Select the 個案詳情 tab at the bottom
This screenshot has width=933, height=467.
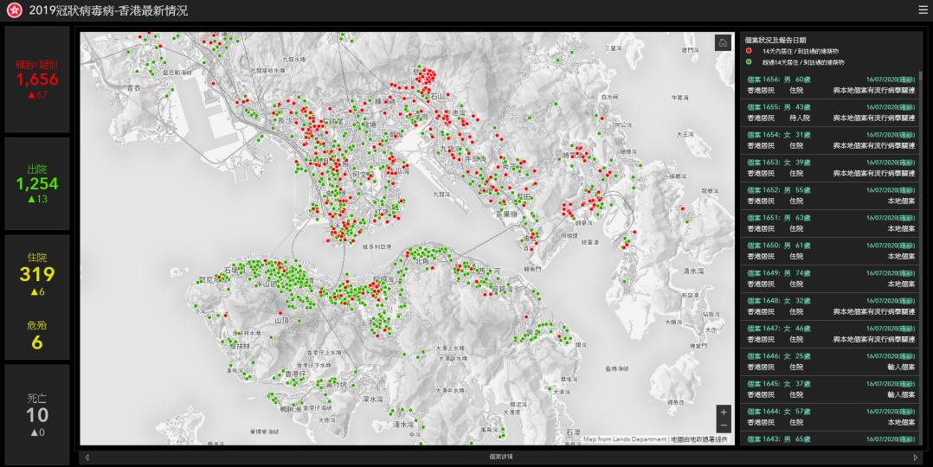(x=500, y=457)
